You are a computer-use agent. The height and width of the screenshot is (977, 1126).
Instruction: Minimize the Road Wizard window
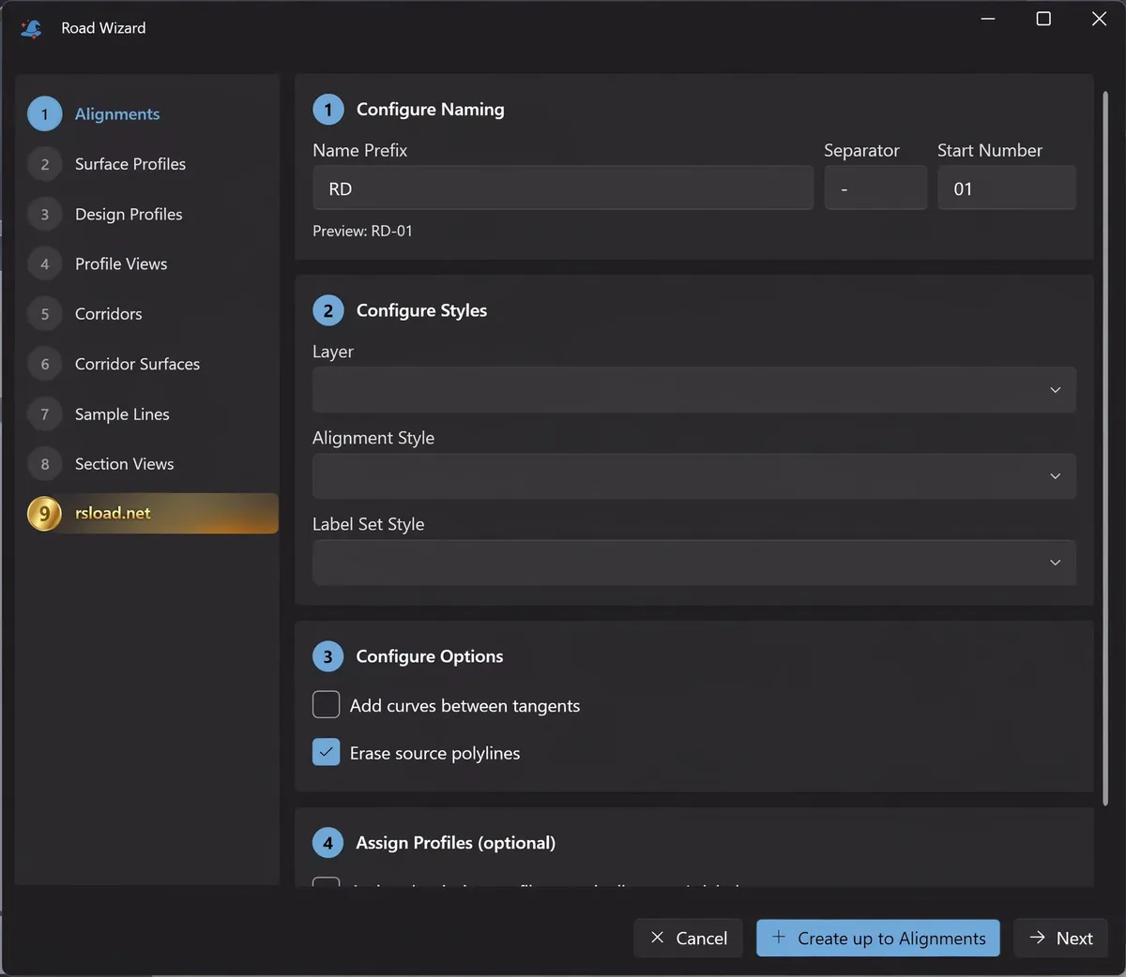988,19
